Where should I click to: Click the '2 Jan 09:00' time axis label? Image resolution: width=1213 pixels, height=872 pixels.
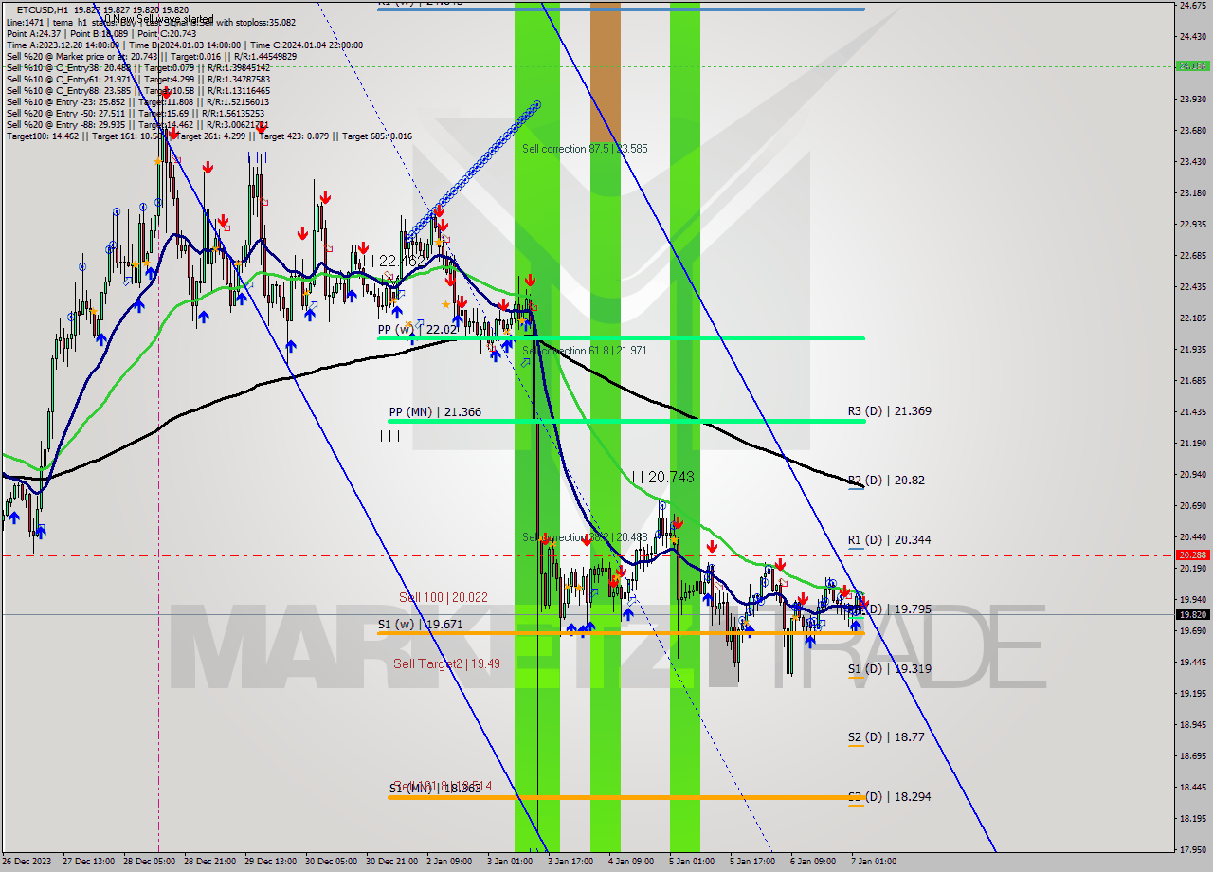(449, 862)
